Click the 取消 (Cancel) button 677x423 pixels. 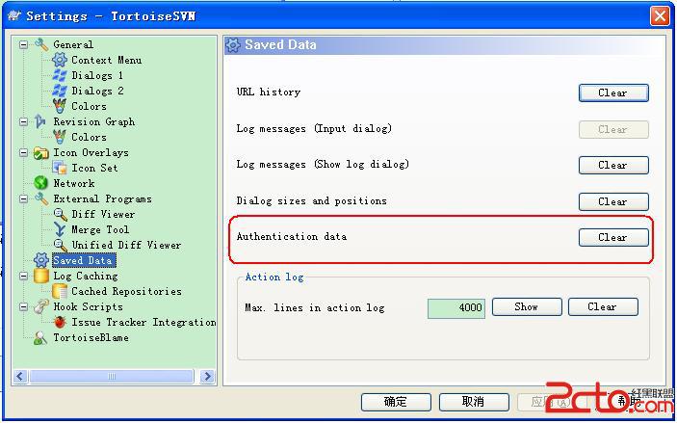[474, 402]
